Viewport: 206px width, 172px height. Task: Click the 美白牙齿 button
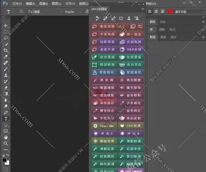tap(131, 65)
